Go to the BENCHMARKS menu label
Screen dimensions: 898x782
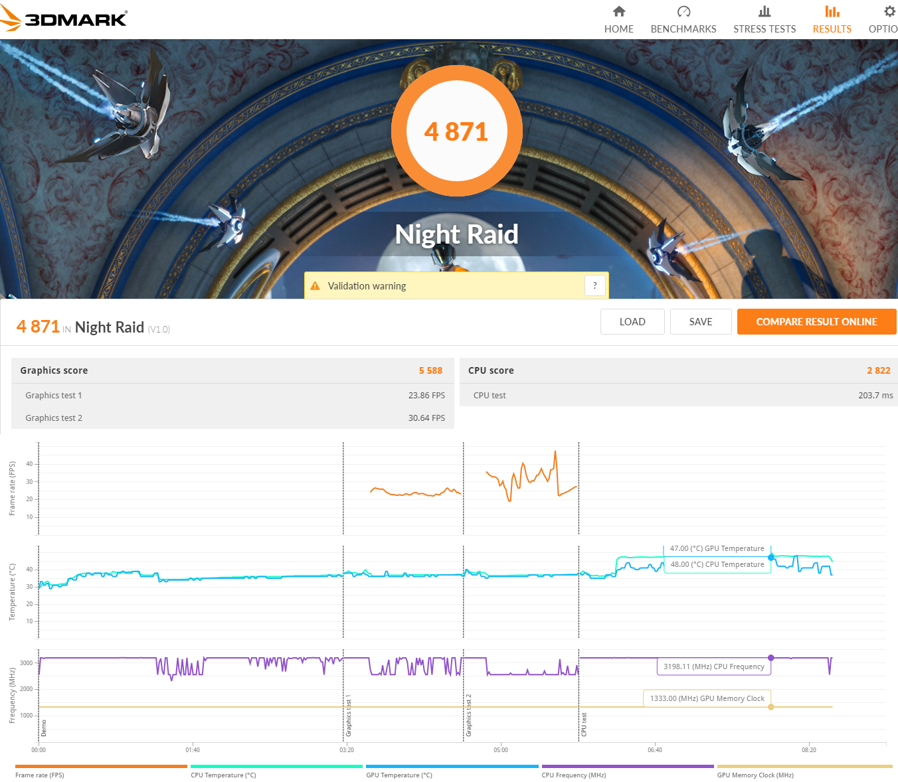pyautogui.click(x=683, y=29)
